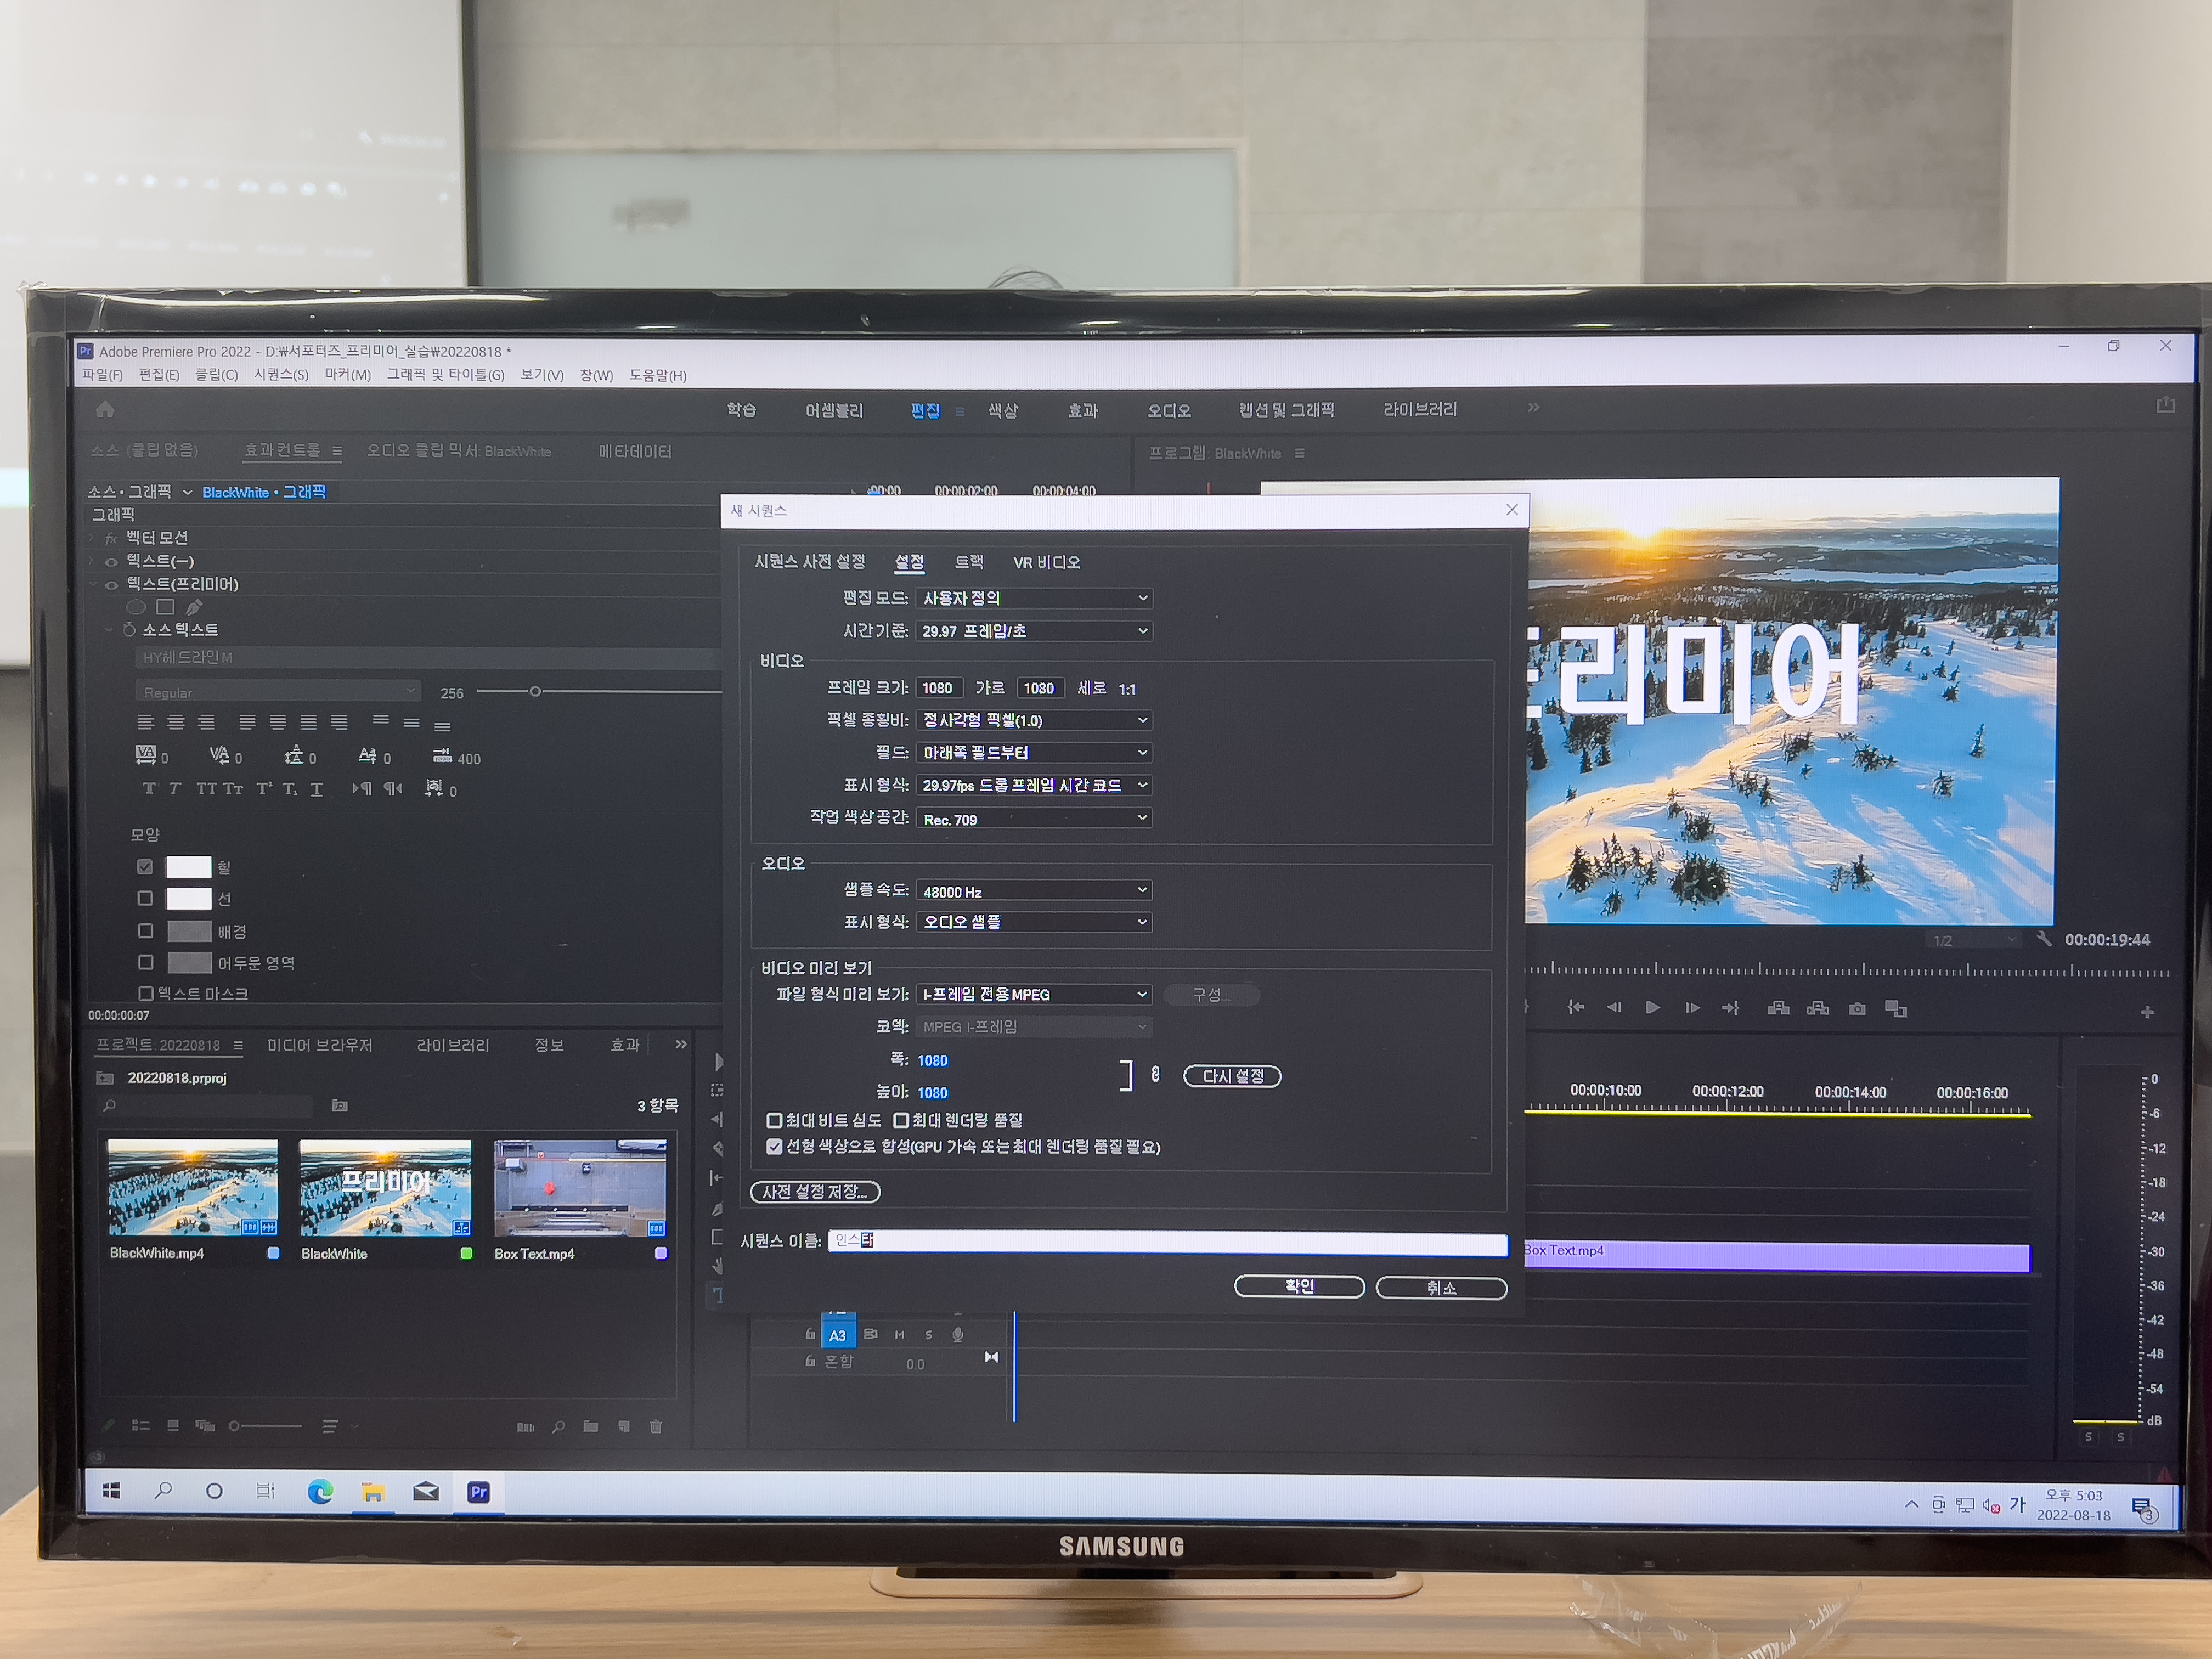
Task: Click the trash icon in Project panel
Action: click(x=656, y=1426)
